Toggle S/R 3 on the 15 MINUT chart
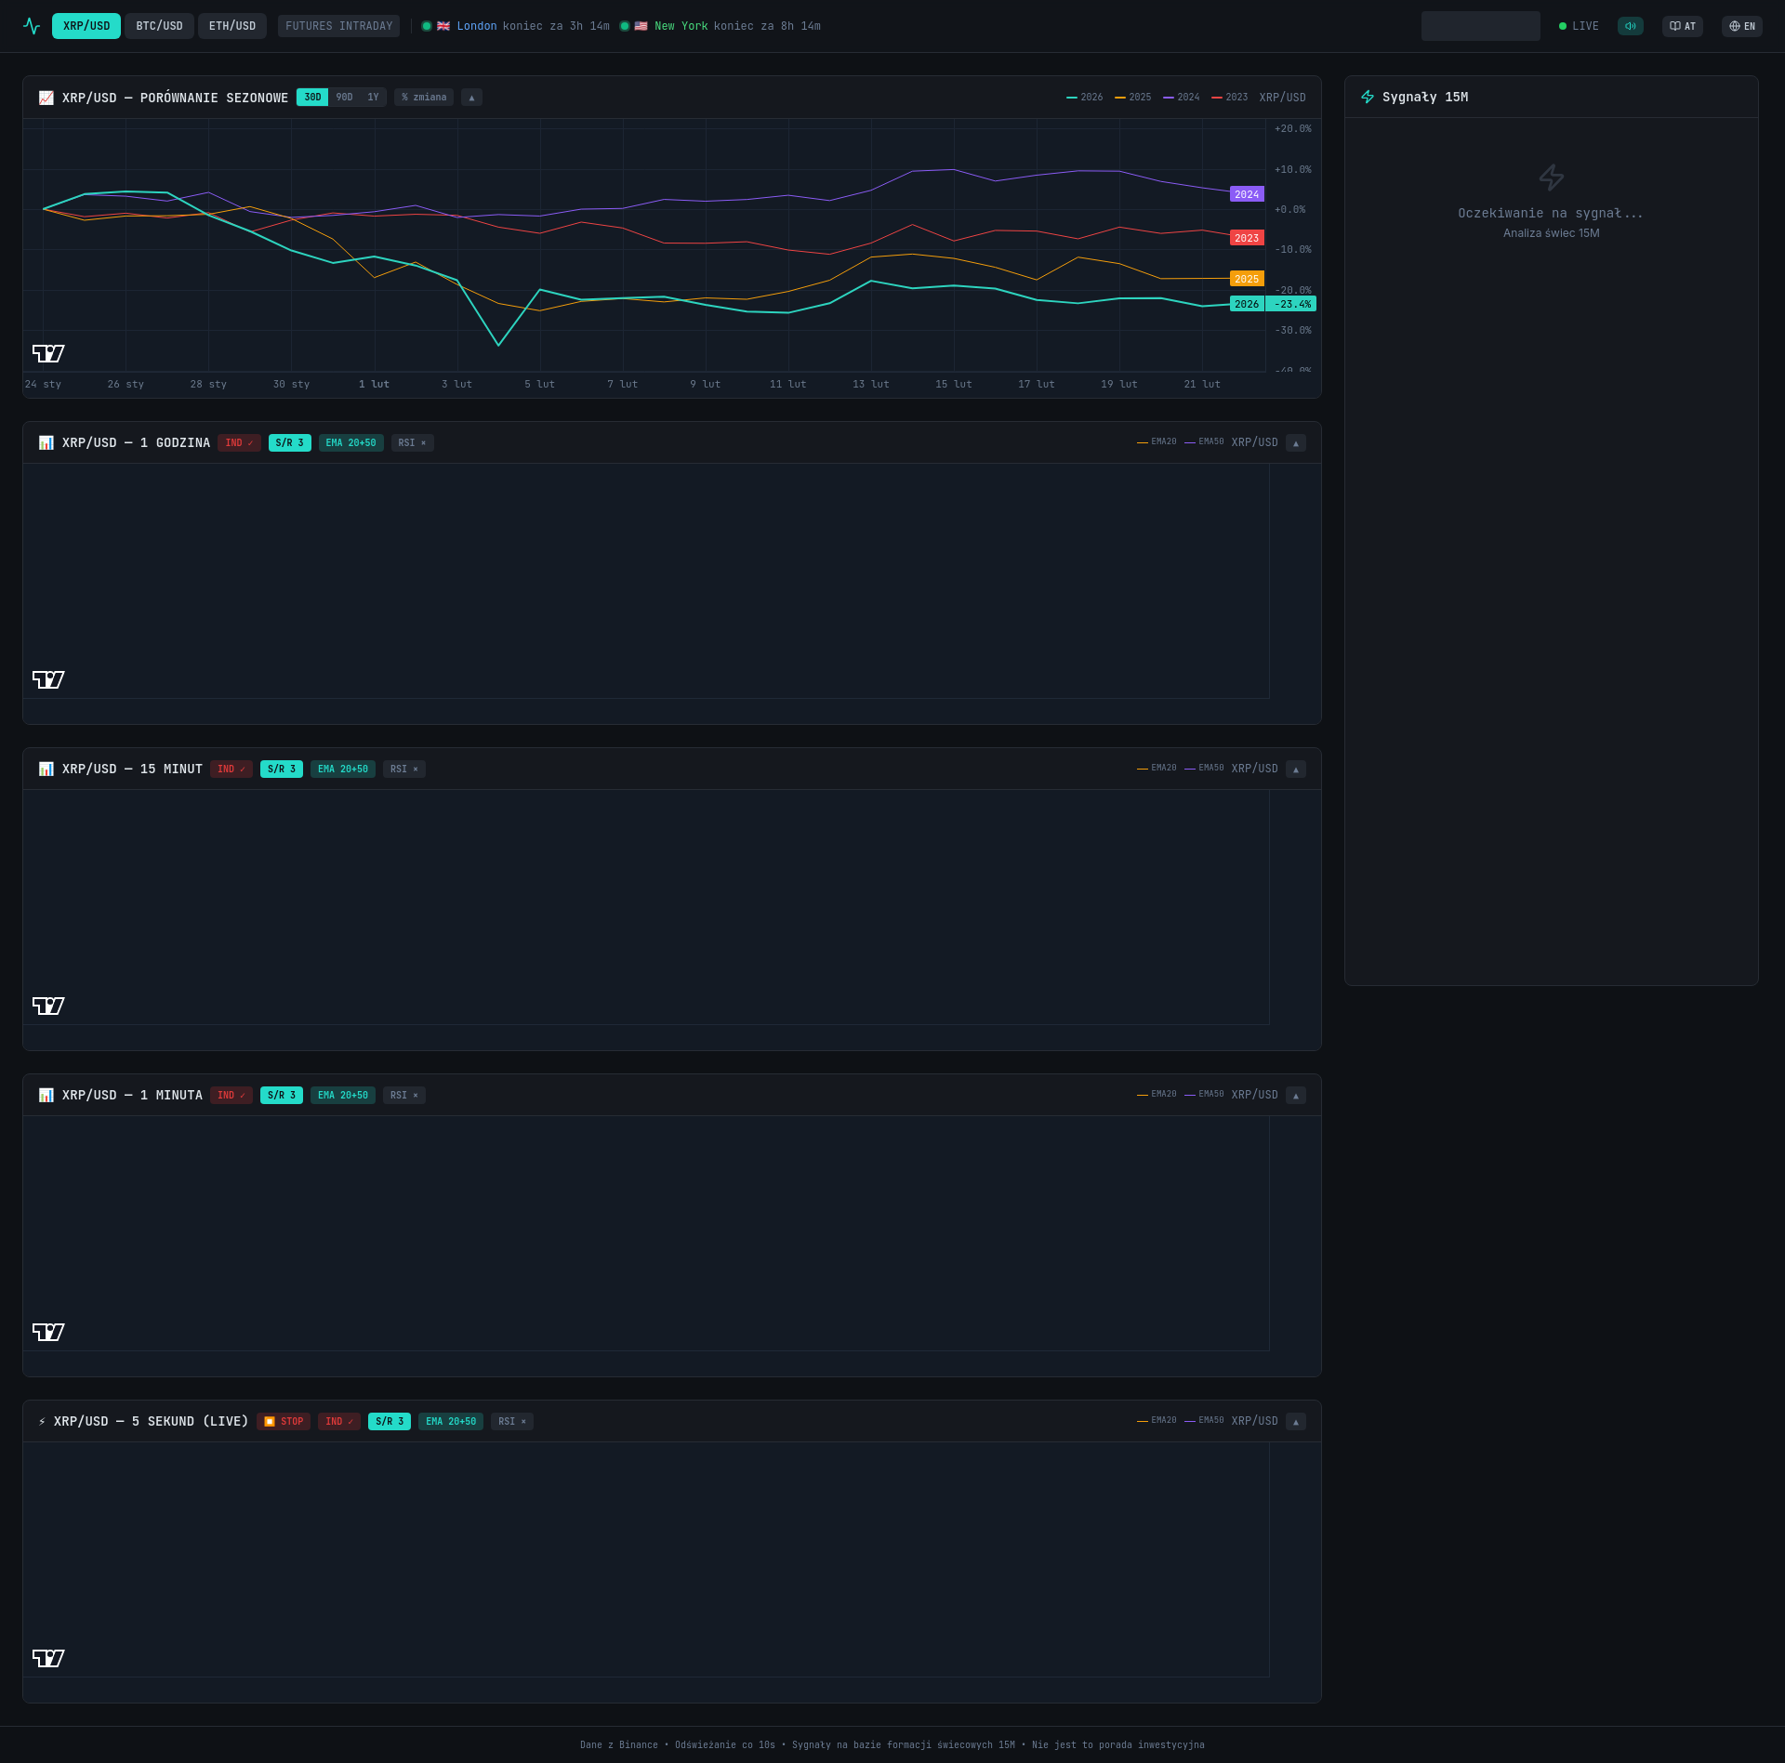This screenshot has width=1785, height=1763. [282, 769]
